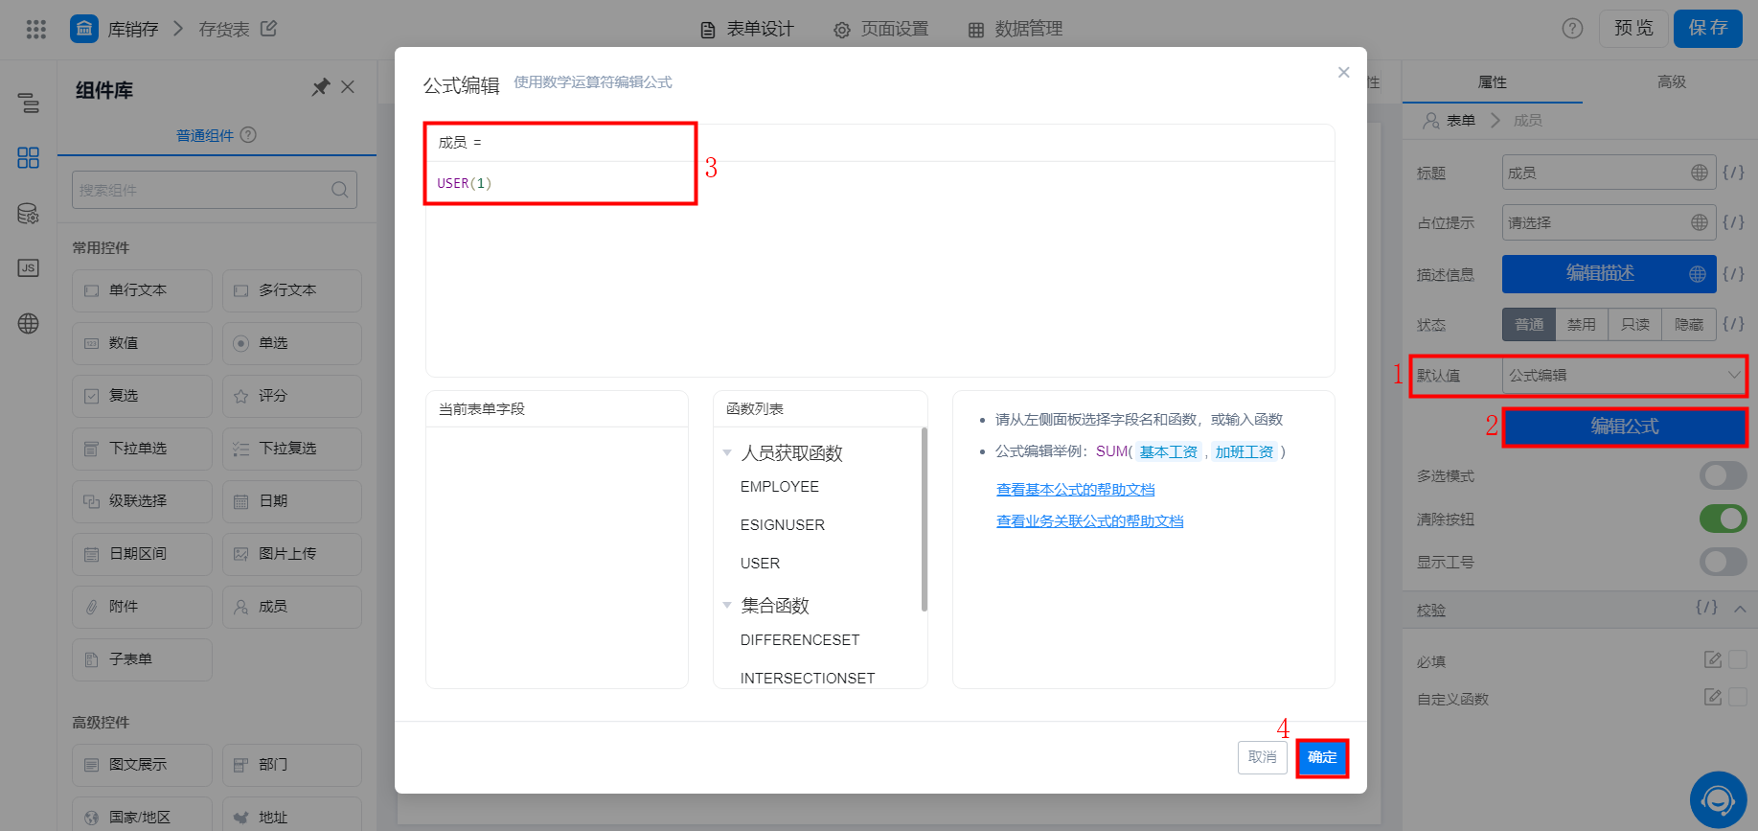1758x831 pixels.
Task: Click the formula text area containing USER(1)
Action: coord(880,268)
